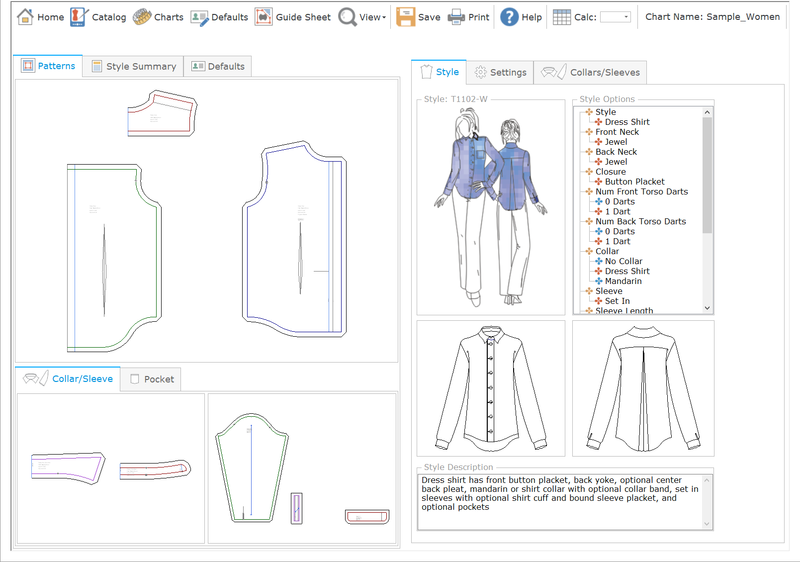Click the Print printer icon
800x562 pixels.
pos(456,17)
